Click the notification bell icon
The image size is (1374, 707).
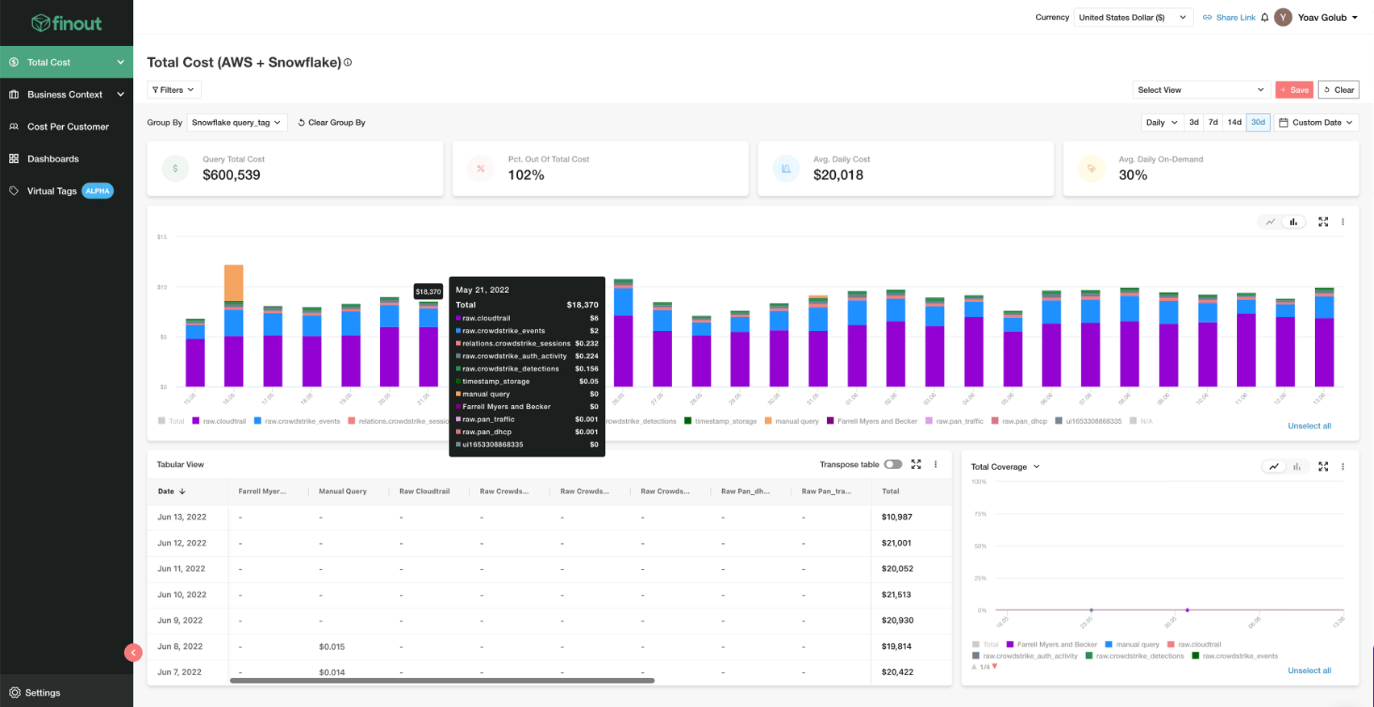(1264, 18)
